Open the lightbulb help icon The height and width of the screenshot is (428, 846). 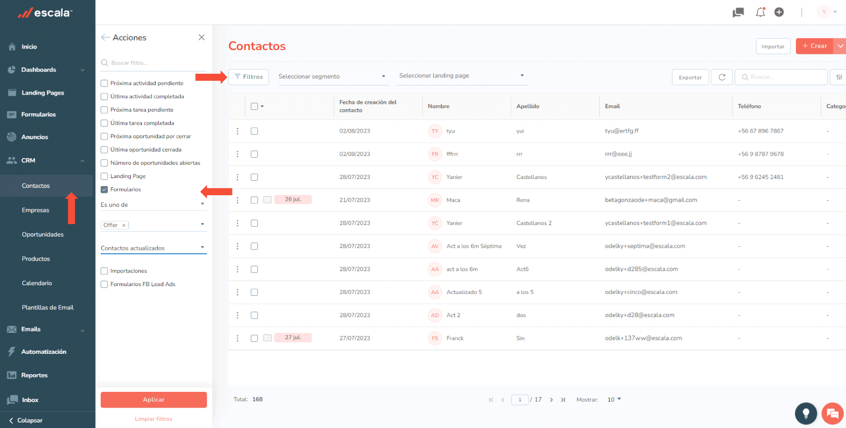coord(806,413)
